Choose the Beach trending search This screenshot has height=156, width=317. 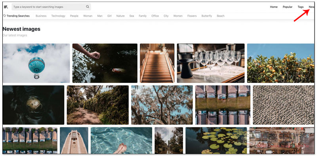pyautogui.click(x=221, y=16)
